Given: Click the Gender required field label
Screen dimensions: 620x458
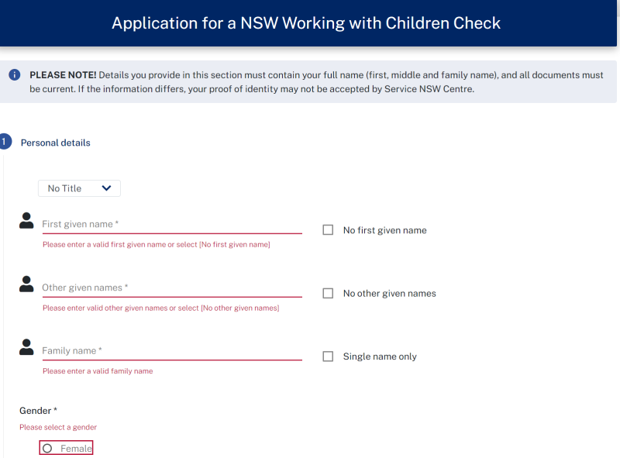Looking at the screenshot, I should (x=36, y=410).
